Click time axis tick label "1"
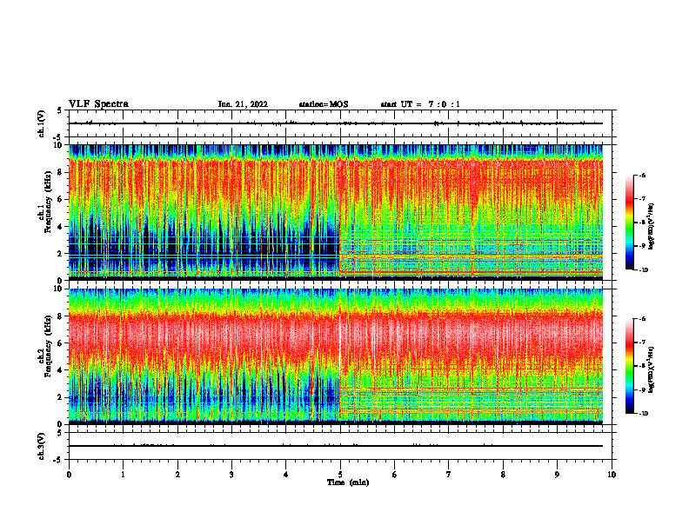689x532 pixels. coord(123,475)
